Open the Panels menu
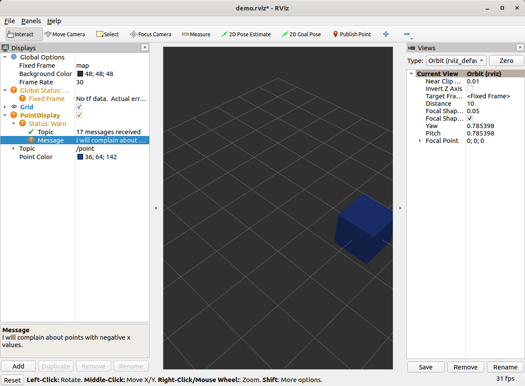This screenshot has width=525, height=386. (x=31, y=21)
